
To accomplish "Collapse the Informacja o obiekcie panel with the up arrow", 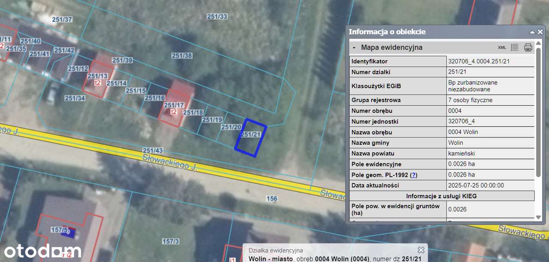I will coord(532,32).
